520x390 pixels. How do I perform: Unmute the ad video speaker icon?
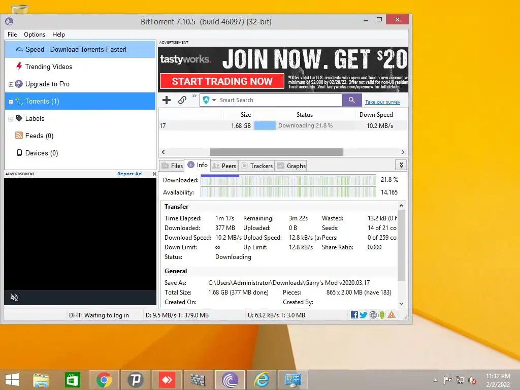coord(14,298)
